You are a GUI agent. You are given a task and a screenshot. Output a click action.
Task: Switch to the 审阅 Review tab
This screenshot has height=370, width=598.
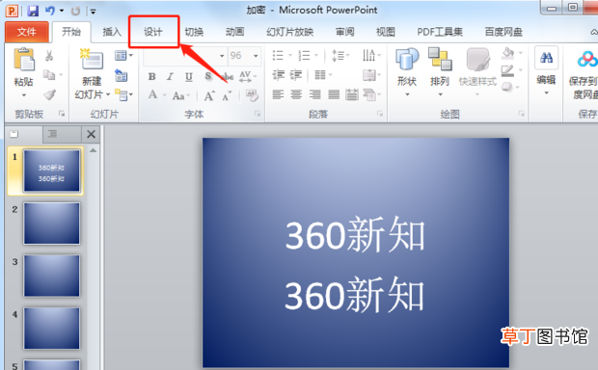pos(344,32)
